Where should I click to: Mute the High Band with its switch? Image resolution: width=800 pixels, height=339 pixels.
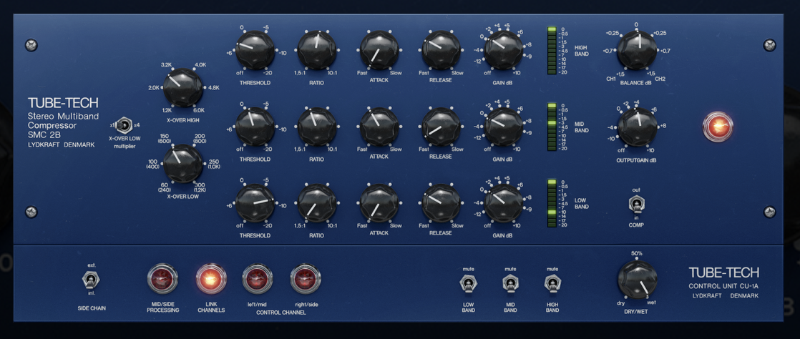[552, 283]
